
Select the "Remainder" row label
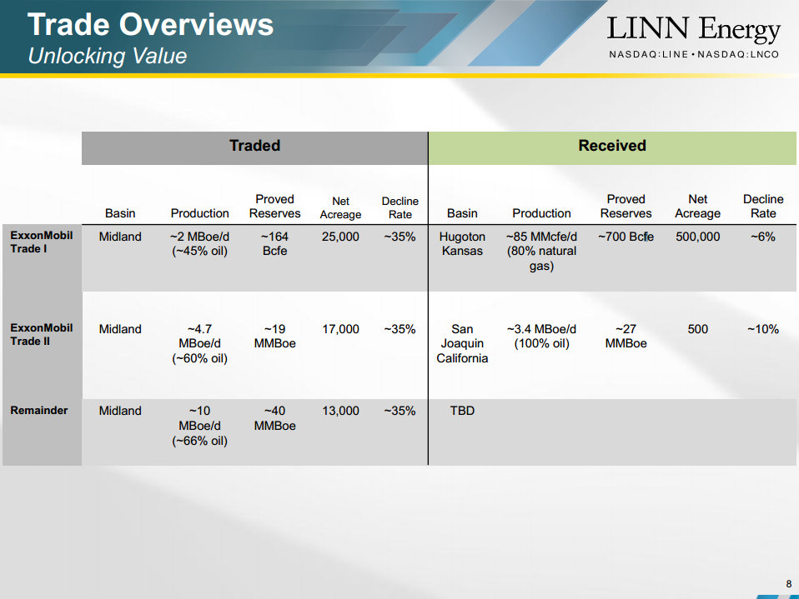[39, 410]
